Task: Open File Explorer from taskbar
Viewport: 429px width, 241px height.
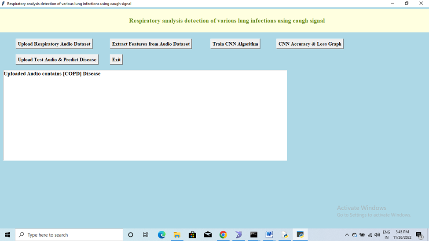Action: (177, 235)
